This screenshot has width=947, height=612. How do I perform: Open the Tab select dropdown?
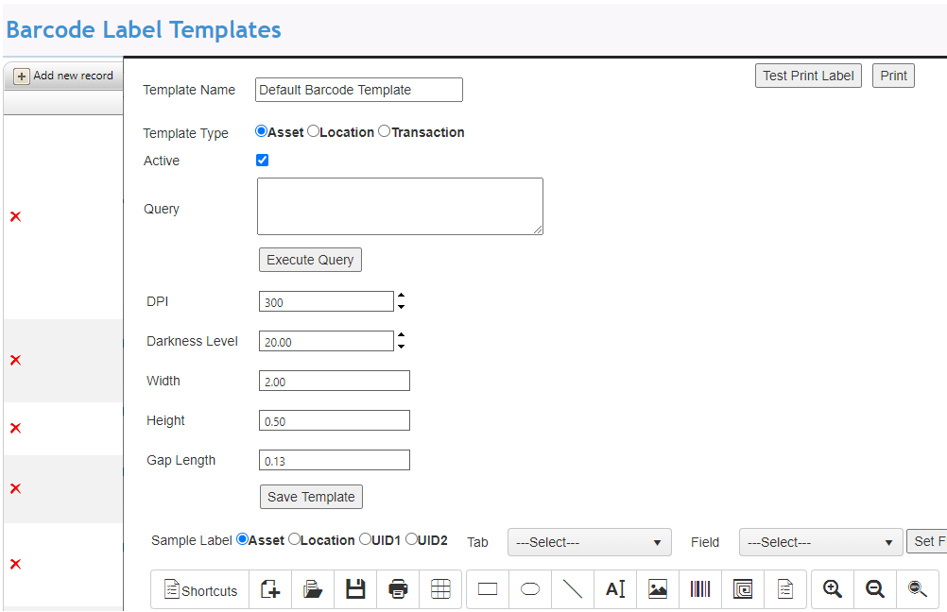pos(589,542)
